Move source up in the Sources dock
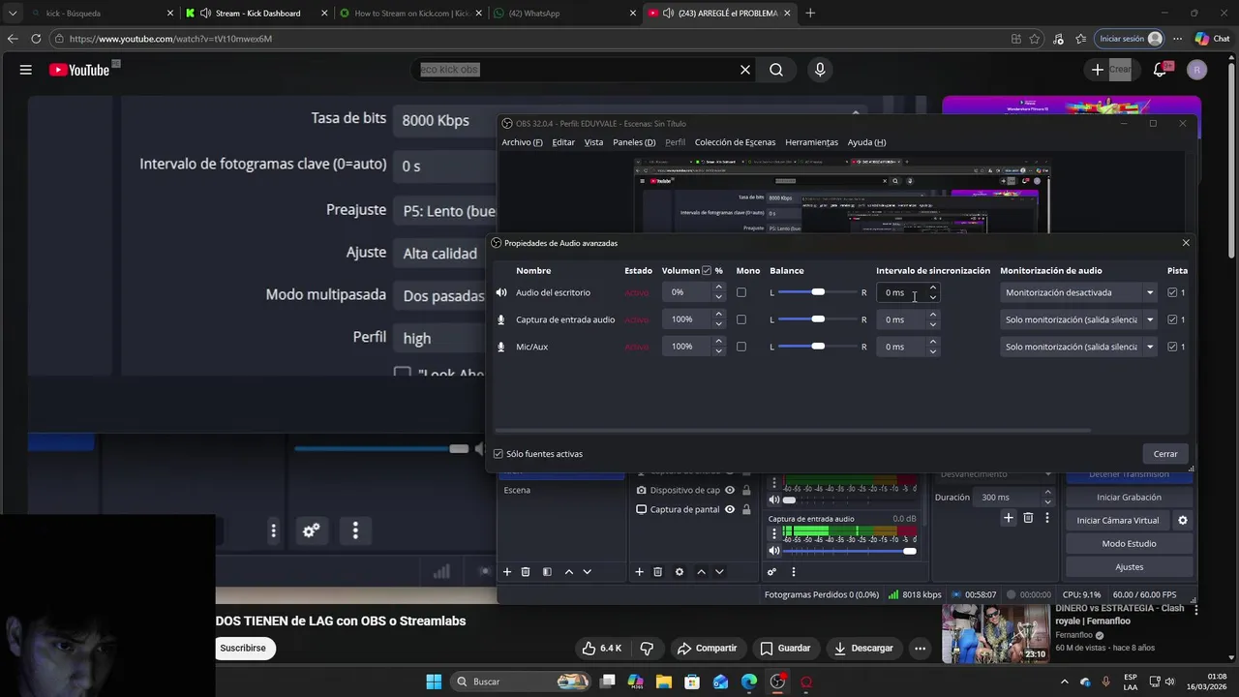 701,572
